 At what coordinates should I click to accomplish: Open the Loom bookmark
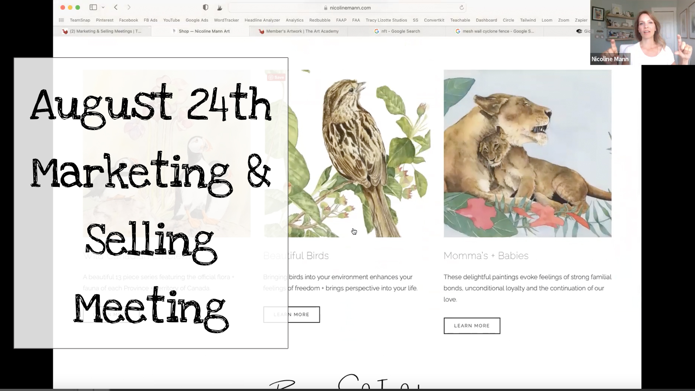click(547, 20)
